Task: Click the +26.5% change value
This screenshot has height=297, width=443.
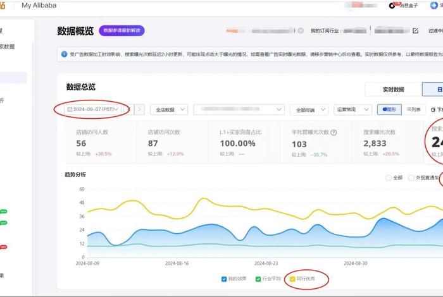Action: [390, 154]
